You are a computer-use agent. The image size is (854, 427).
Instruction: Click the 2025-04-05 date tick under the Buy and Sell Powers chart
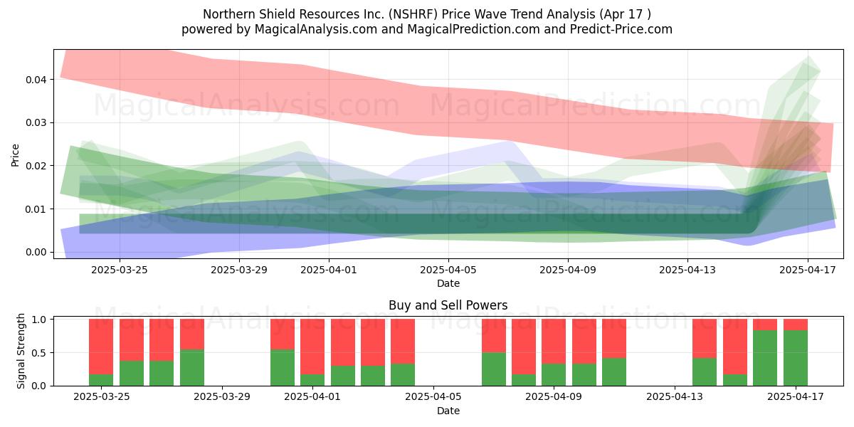(x=433, y=397)
